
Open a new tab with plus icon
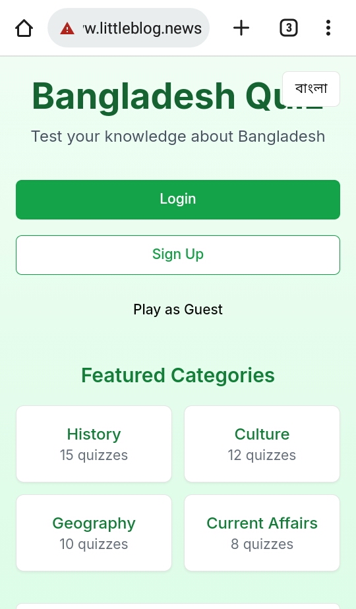coord(241,28)
